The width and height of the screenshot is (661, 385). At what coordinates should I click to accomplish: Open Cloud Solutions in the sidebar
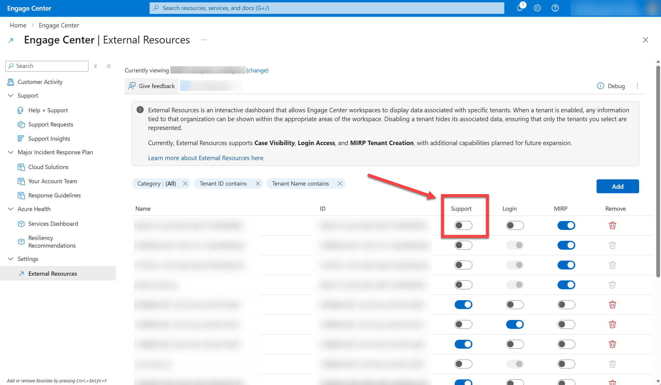(x=48, y=167)
